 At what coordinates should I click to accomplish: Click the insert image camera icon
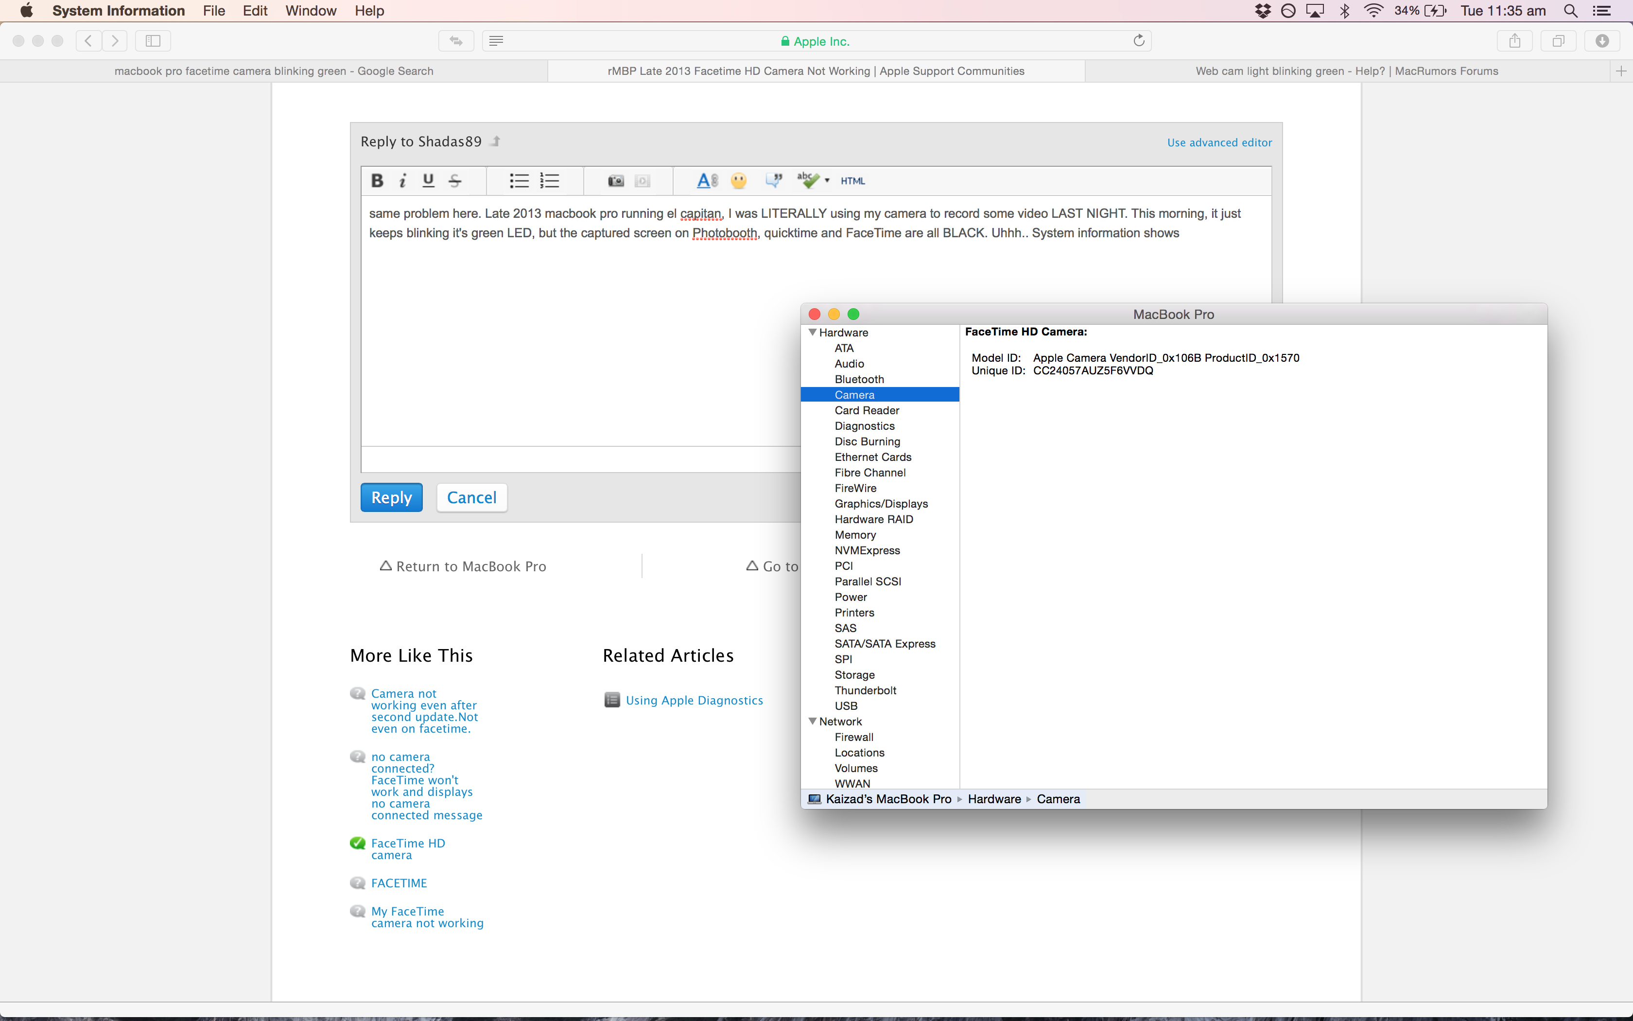pos(615,180)
